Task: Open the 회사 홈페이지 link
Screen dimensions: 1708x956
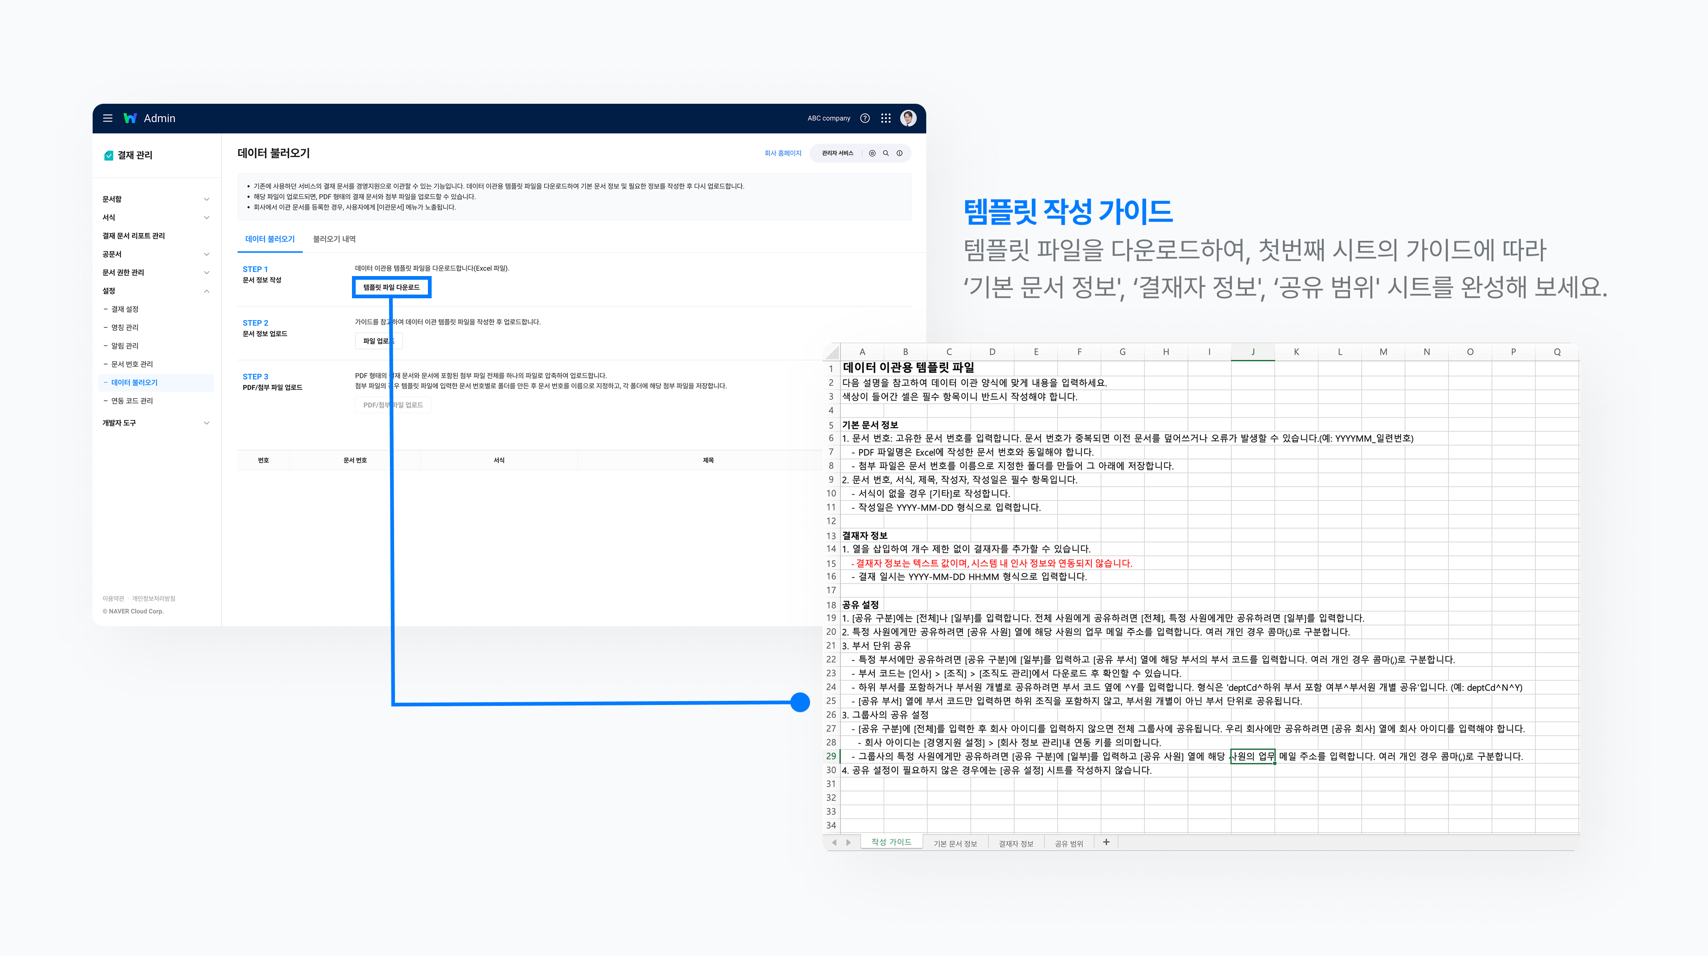Action: [782, 153]
